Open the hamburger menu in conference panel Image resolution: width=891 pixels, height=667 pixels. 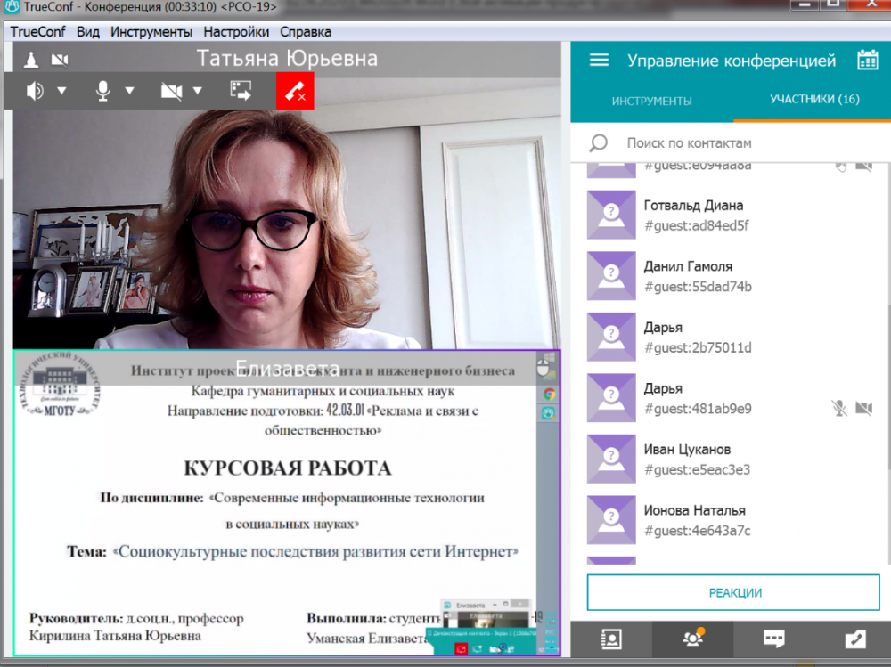(600, 61)
